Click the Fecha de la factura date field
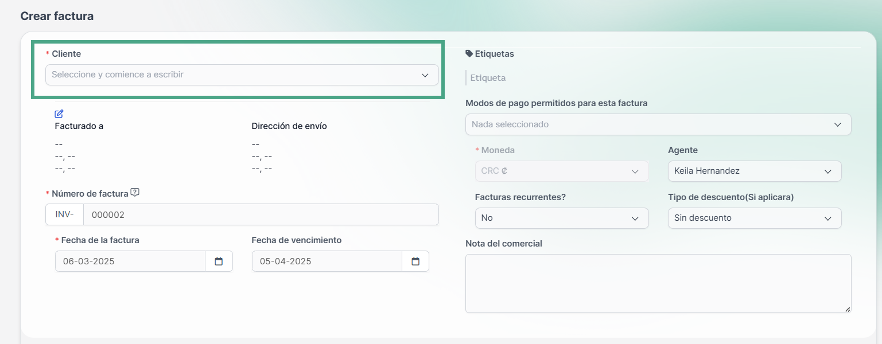The width and height of the screenshot is (882, 344). coord(130,261)
